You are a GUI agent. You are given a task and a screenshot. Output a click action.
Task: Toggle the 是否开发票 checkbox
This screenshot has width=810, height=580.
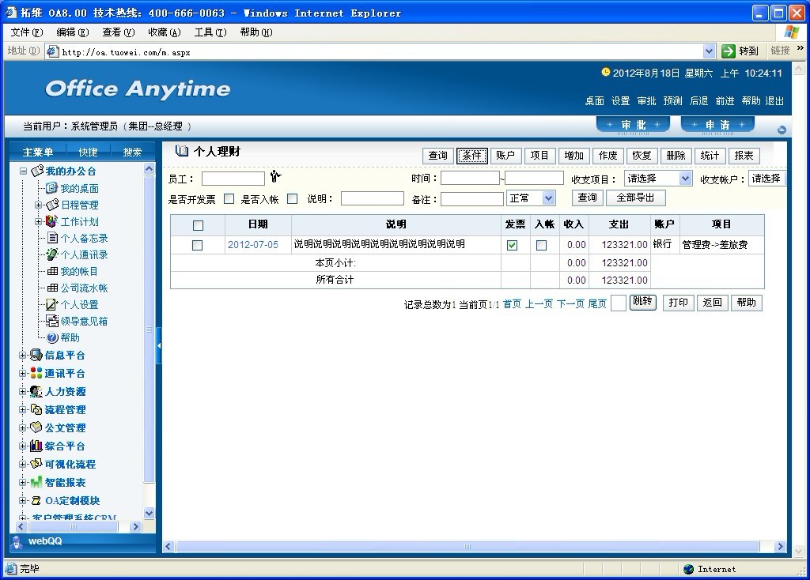pyautogui.click(x=229, y=198)
